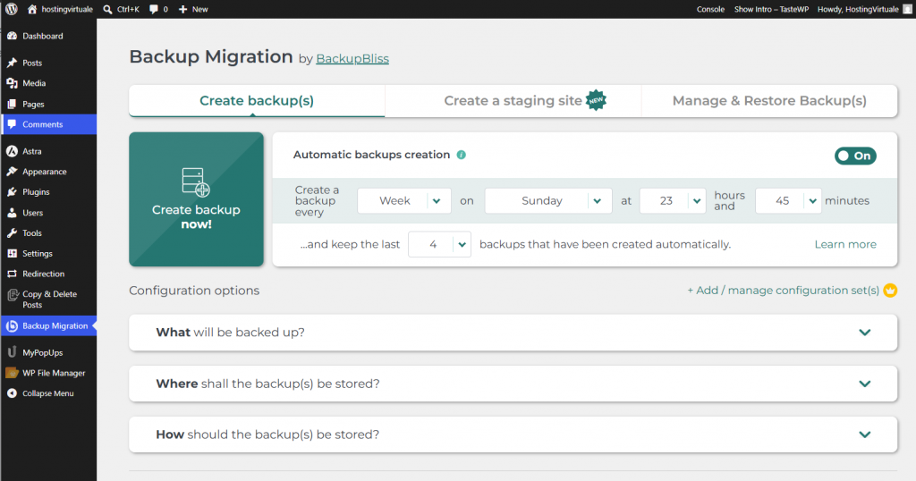Screen dimensions: 916x481
Task: Click the Tools wrench icon
Action: click(x=13, y=233)
